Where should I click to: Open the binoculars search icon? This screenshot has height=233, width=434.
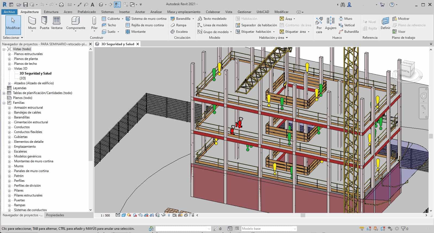[x=343, y=5]
